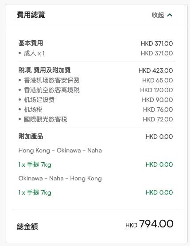Collapse the 費用總覽 panel via chevron icon
Image resolution: width=190 pixels, height=246 pixels.
pos(170,15)
